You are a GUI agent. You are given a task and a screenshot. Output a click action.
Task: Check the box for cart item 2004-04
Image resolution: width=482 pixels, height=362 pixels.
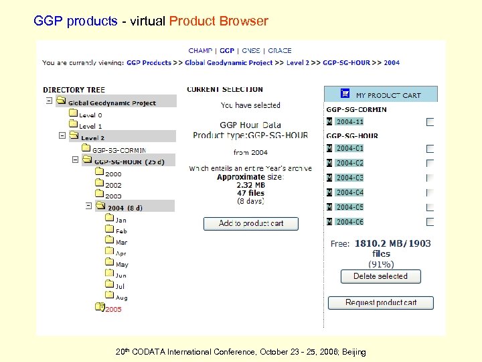pos(430,192)
